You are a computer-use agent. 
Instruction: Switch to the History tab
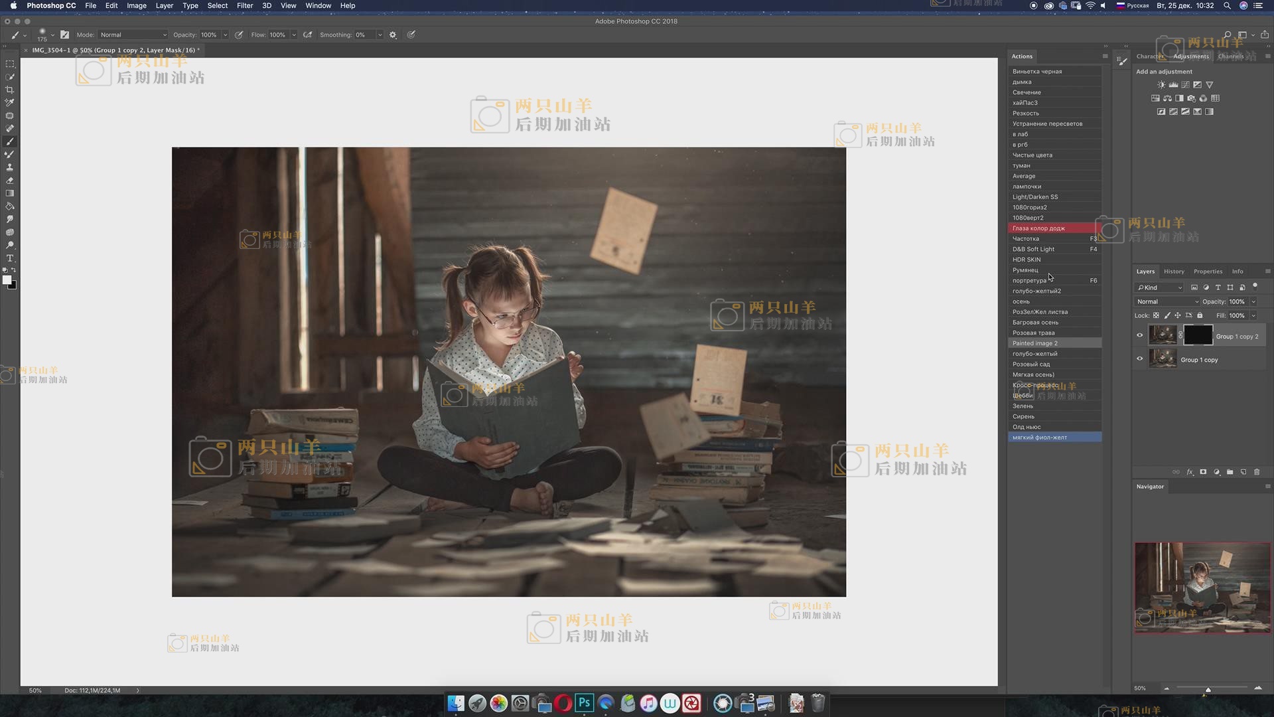(1173, 272)
